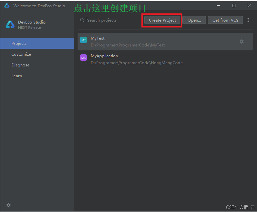
Task: Open settings gear at sidebar bottom
Action: 9,205
